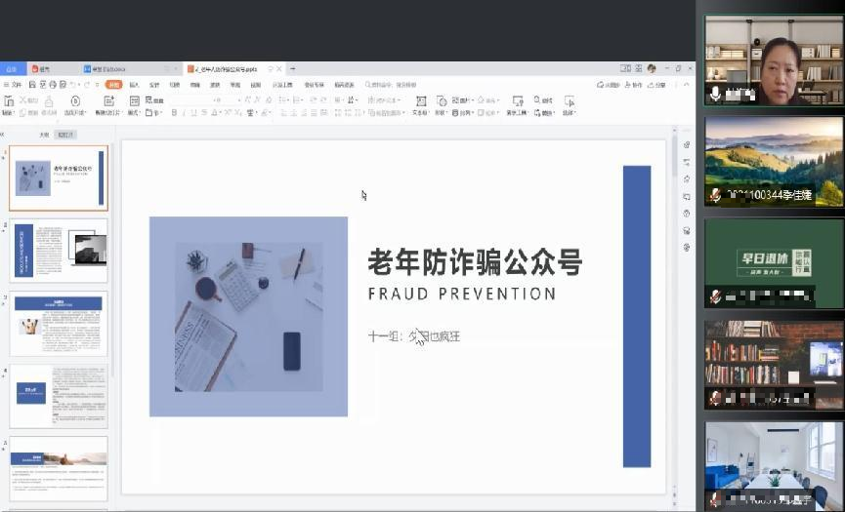Image resolution: width=845 pixels, height=512 pixels.
Task: Switch to the 设计 (Design) ribbon tab
Action: (154, 85)
